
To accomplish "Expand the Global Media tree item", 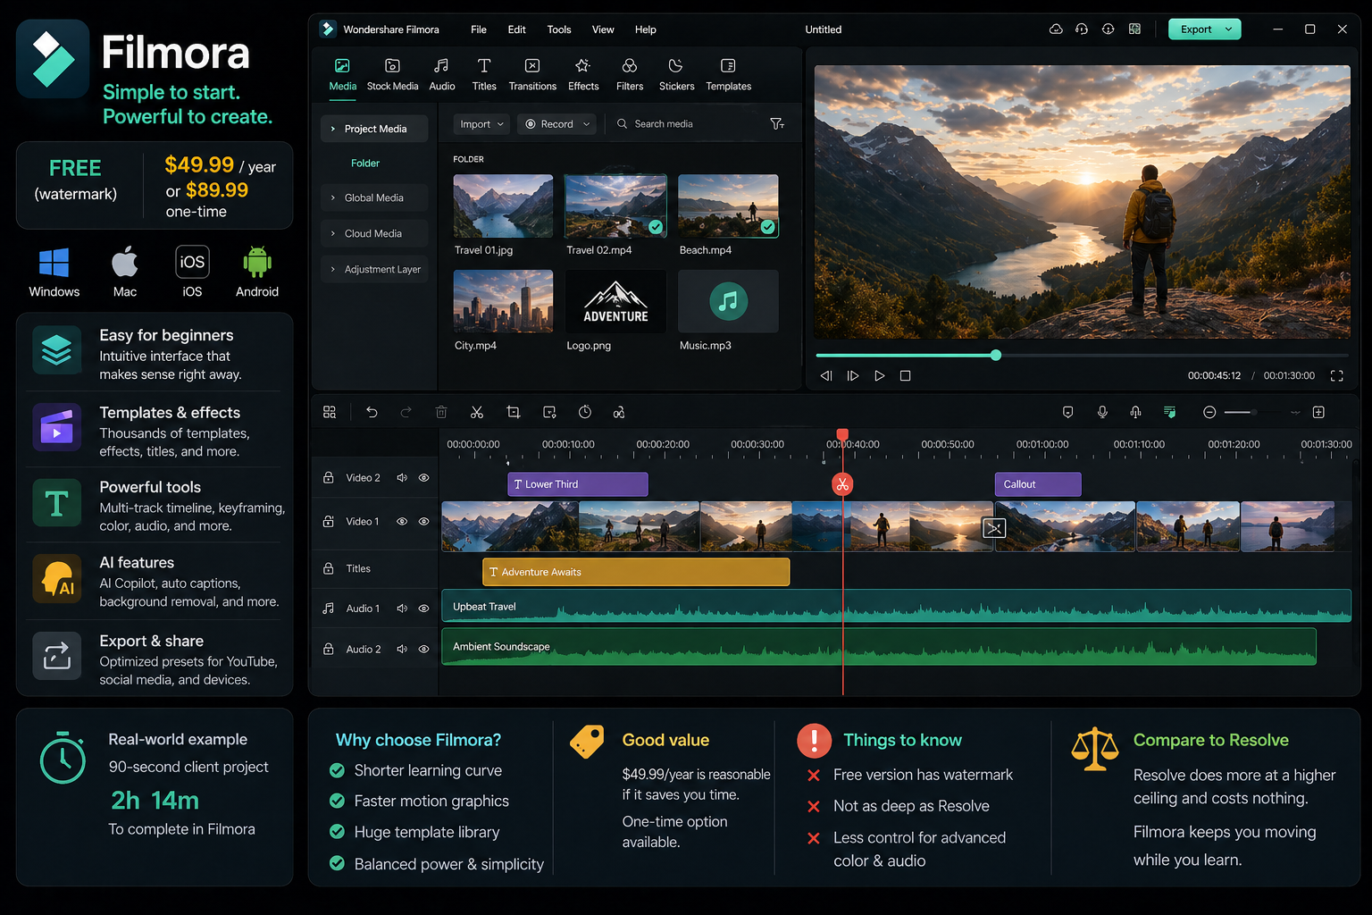I will (373, 197).
